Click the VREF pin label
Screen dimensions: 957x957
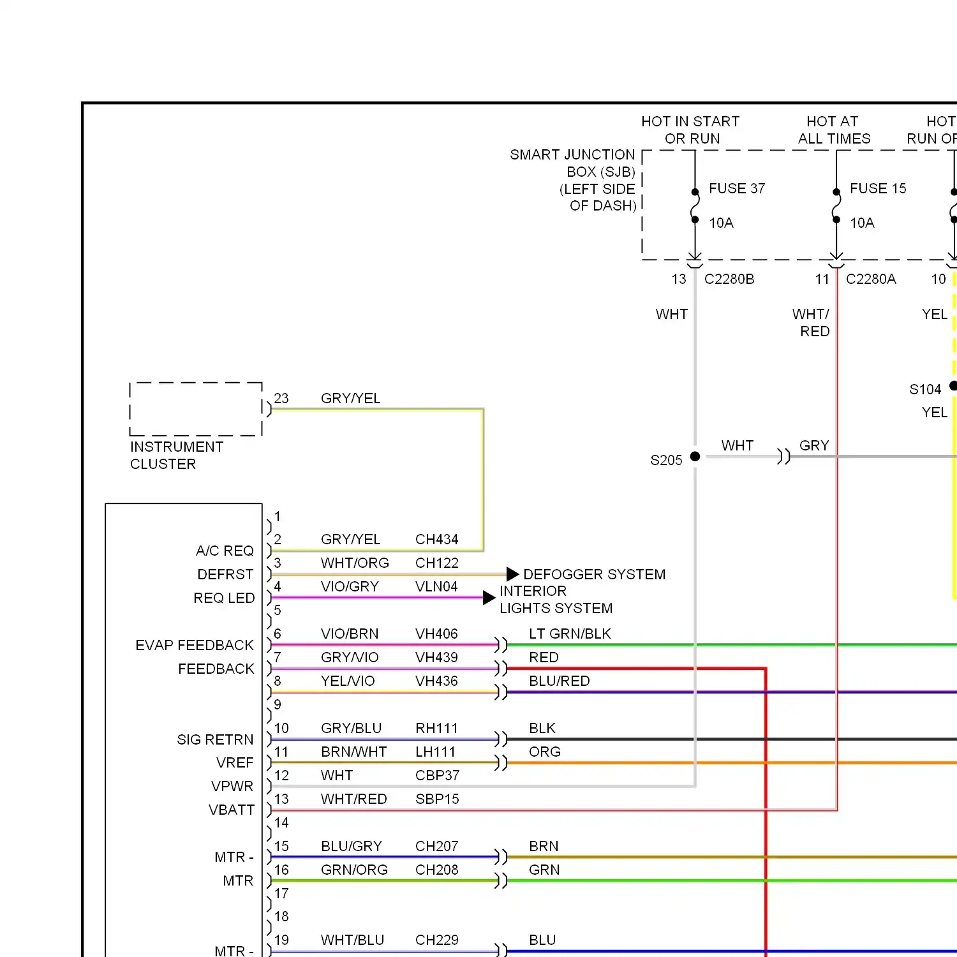tap(235, 762)
